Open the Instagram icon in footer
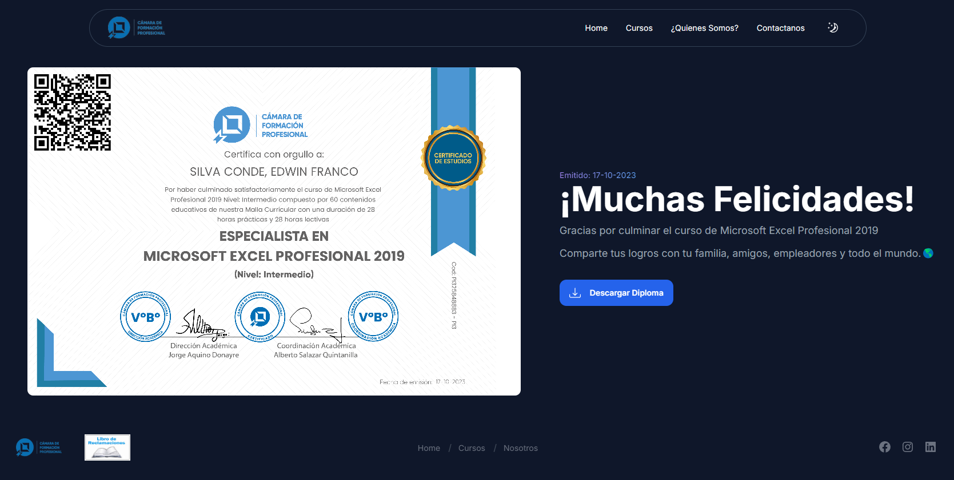954x480 pixels. point(908,447)
